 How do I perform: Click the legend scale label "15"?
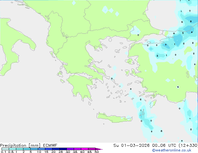(x=46, y=152)
